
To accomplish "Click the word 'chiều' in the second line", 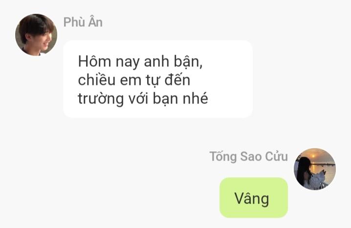I will [96, 80].
